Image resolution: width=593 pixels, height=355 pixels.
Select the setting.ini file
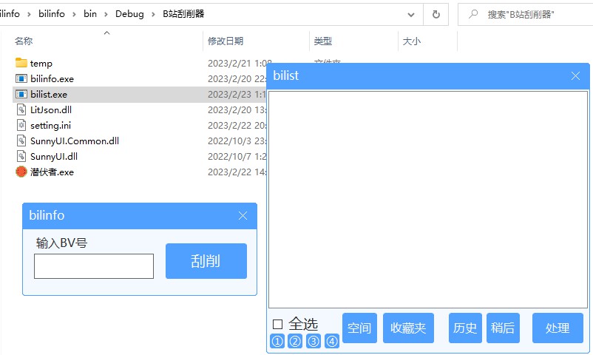point(50,125)
